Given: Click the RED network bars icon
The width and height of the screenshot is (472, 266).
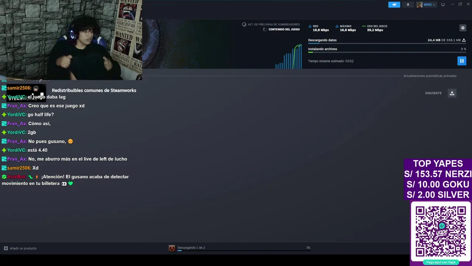Looking at the screenshot, I should click(310, 26).
